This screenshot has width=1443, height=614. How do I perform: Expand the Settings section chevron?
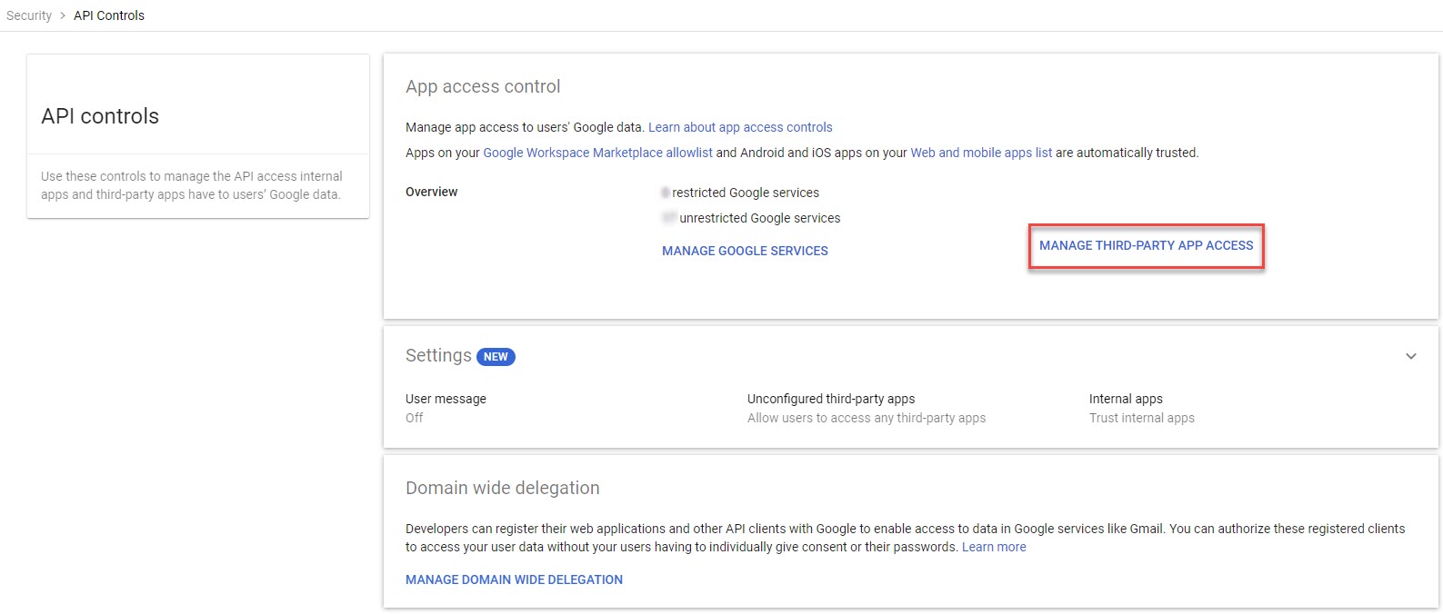pos(1410,356)
